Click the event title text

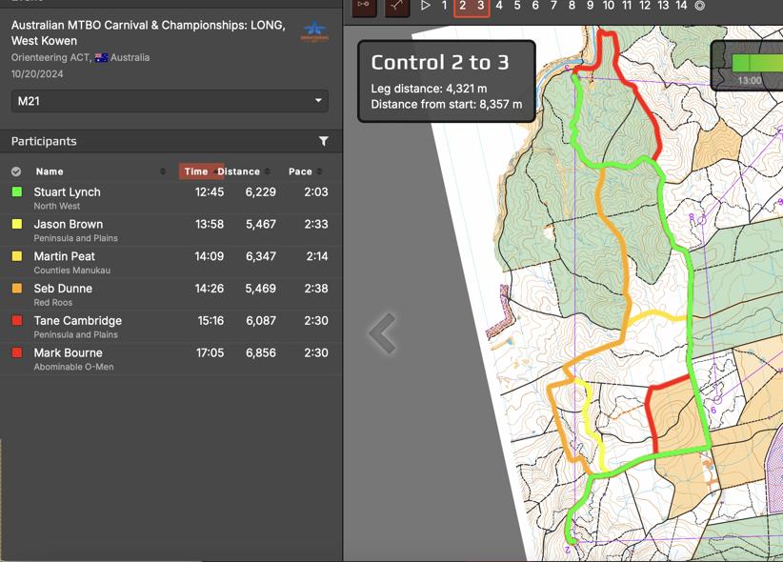click(x=149, y=32)
